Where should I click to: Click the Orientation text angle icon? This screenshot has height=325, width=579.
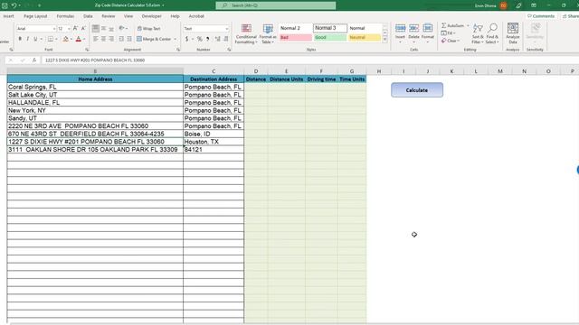pyautogui.click(x=121, y=28)
